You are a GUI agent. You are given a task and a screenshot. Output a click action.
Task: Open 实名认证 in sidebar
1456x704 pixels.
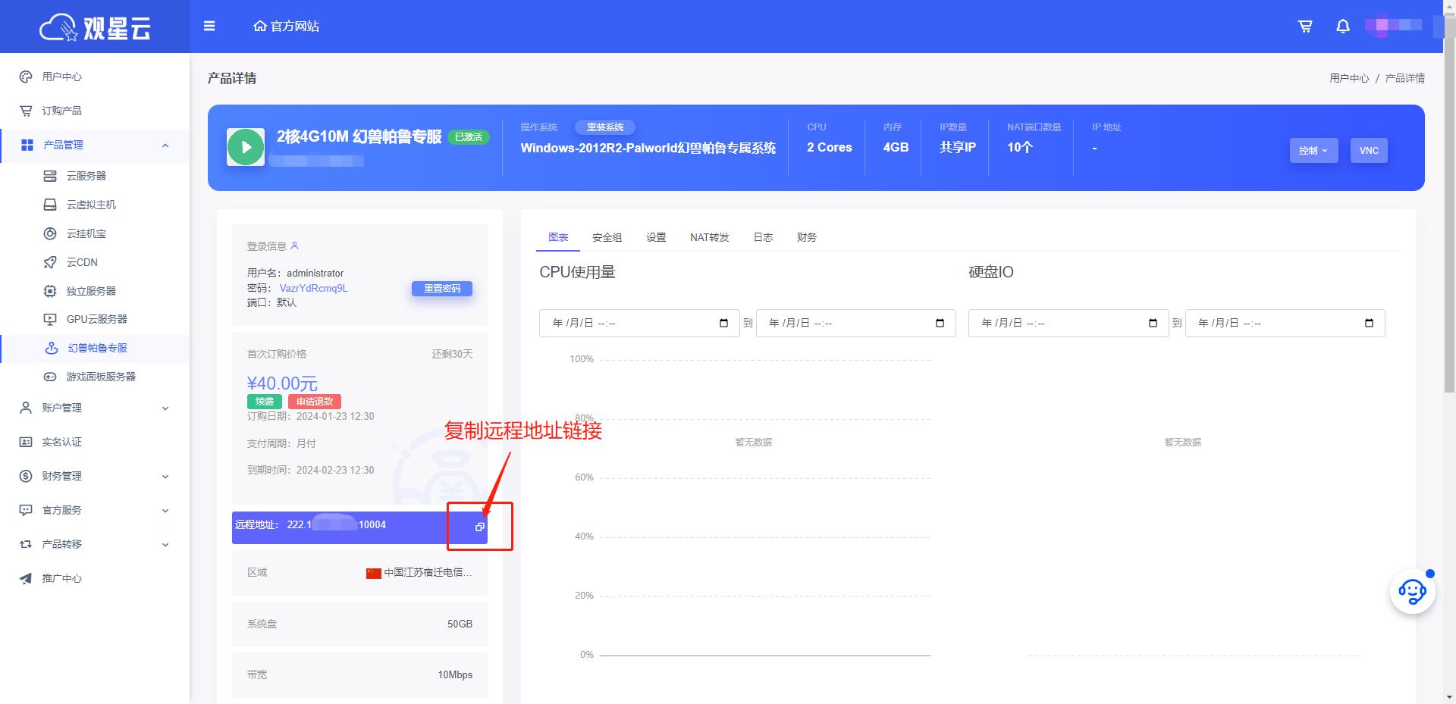[x=95, y=442]
